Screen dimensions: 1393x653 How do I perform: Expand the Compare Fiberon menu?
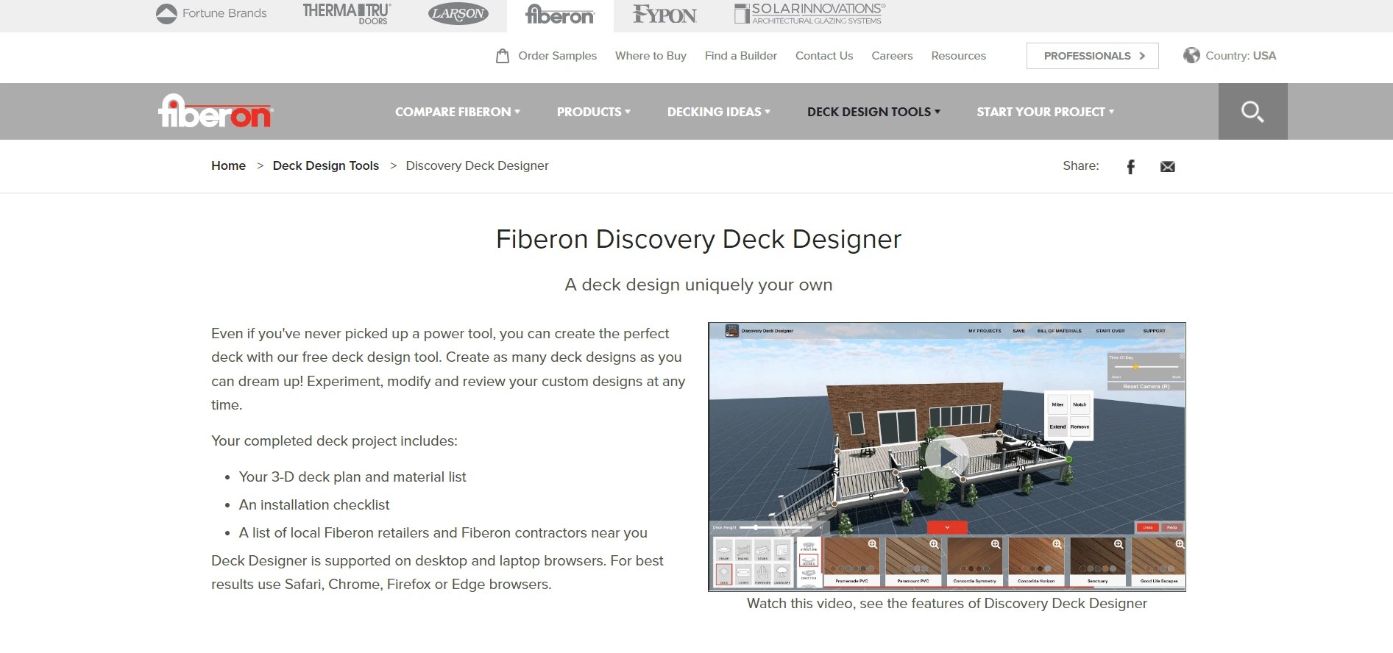tap(458, 112)
